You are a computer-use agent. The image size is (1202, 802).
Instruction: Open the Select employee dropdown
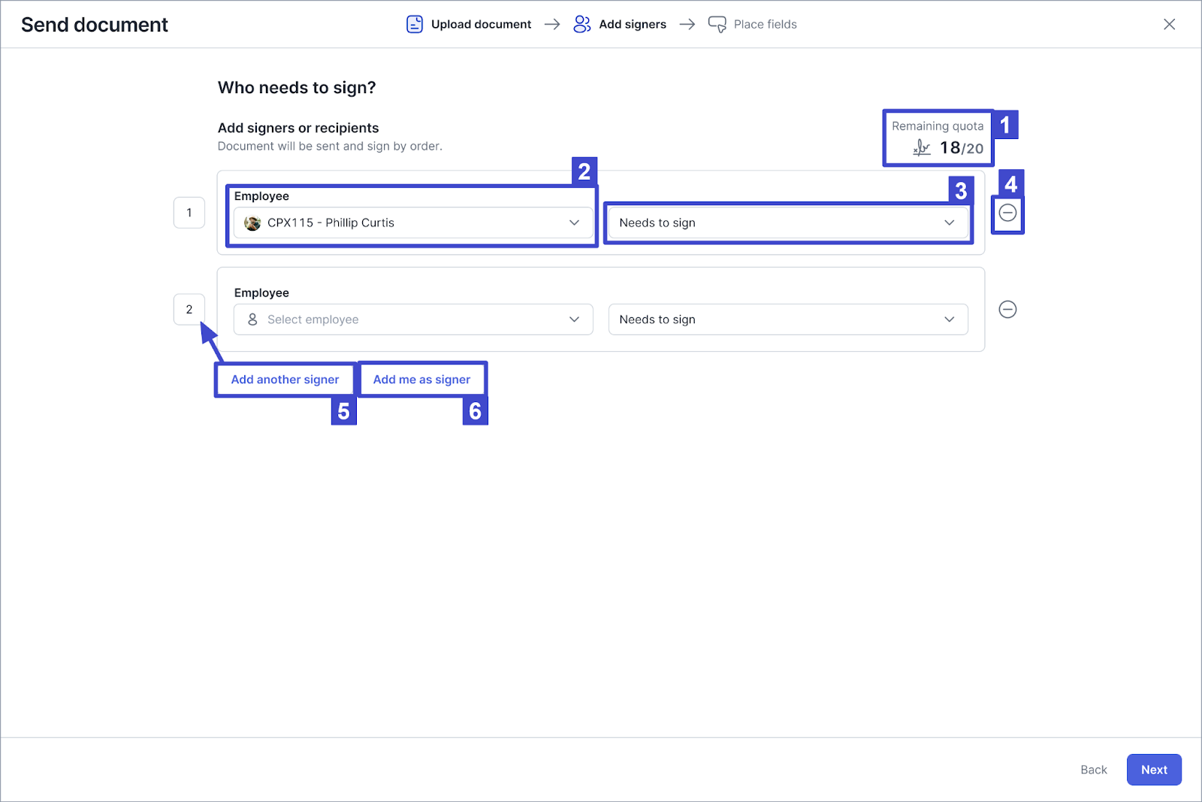click(x=412, y=319)
